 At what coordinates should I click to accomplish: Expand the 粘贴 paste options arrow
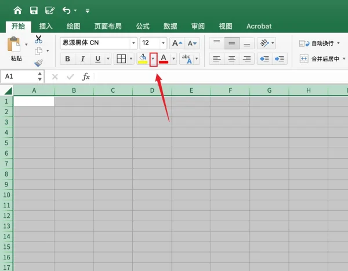click(26, 45)
